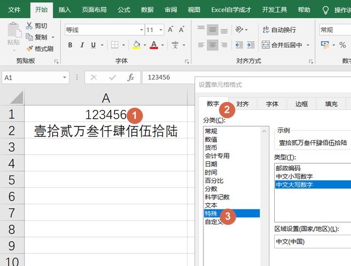Image resolution: width=351 pixels, height=266 pixels.
Task: Switch to 开发工具 ribbon tab
Action: 274,10
